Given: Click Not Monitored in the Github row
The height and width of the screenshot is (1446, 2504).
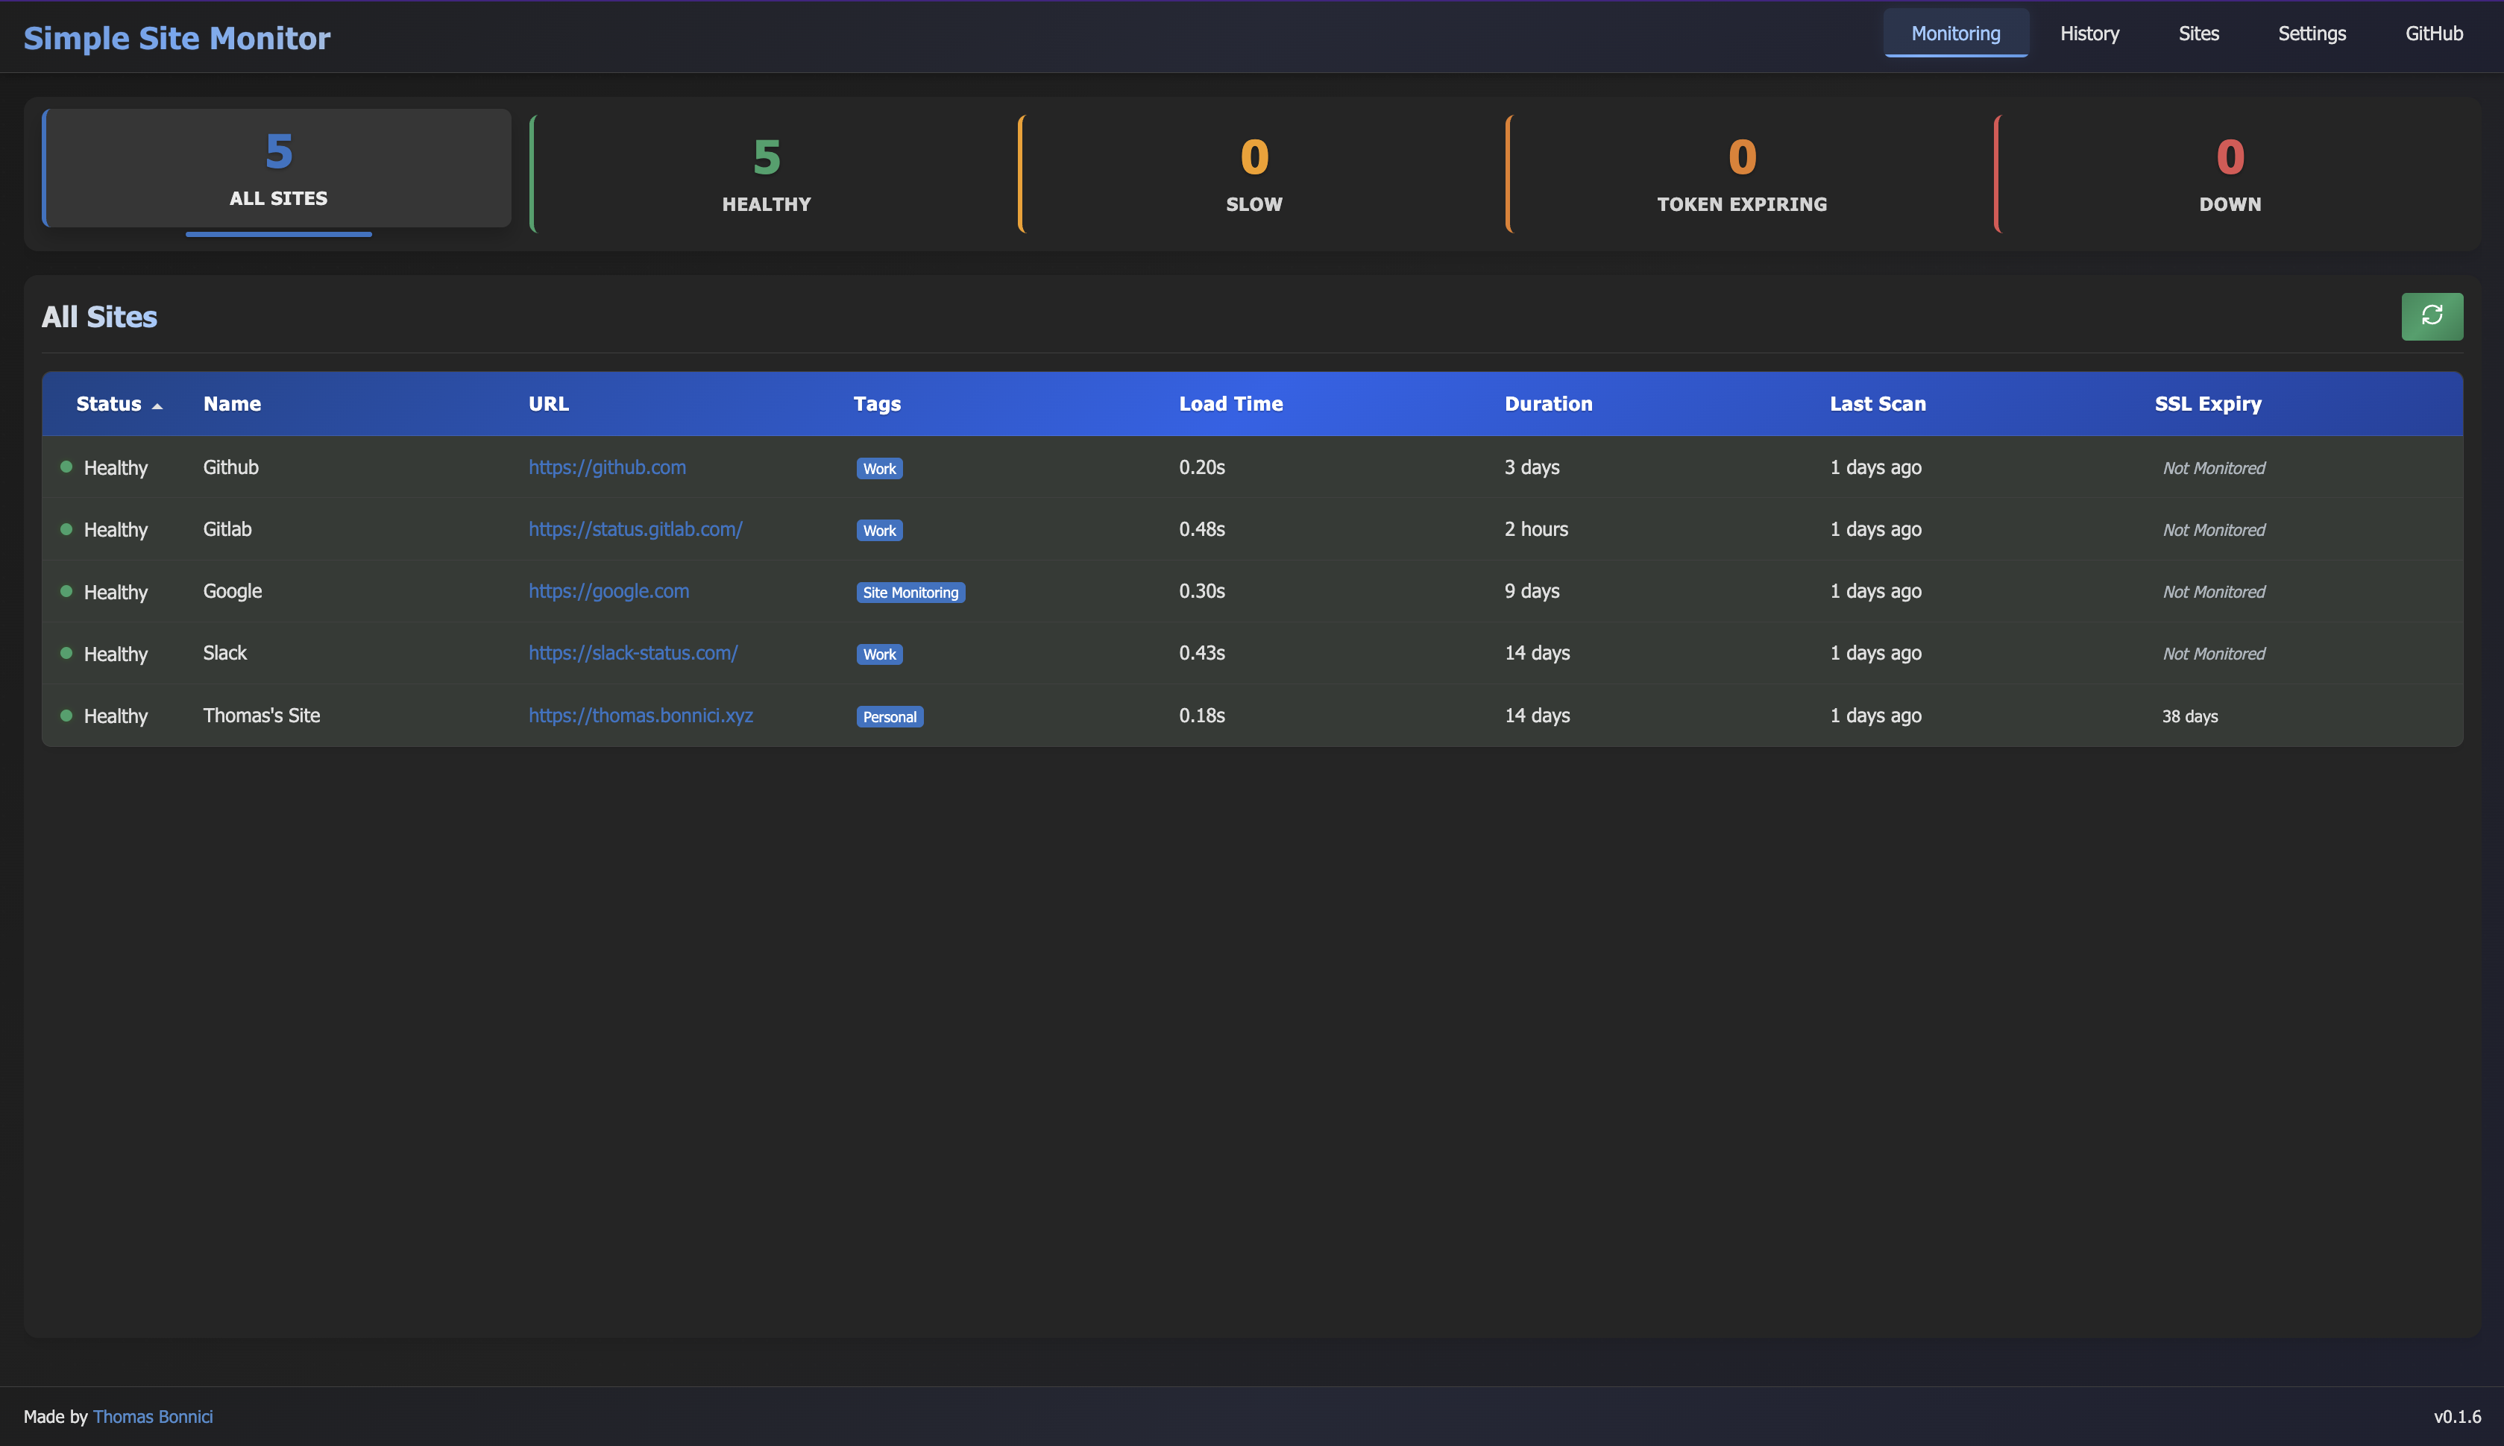Looking at the screenshot, I should [x=2213, y=468].
